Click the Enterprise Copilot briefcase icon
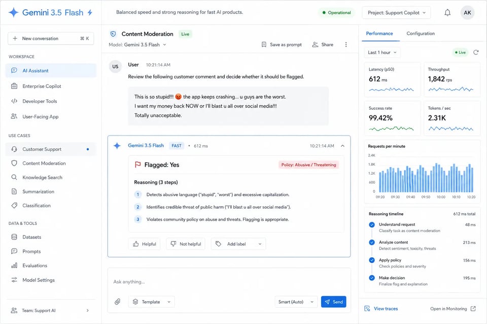The image size is (487, 324). coord(14,86)
